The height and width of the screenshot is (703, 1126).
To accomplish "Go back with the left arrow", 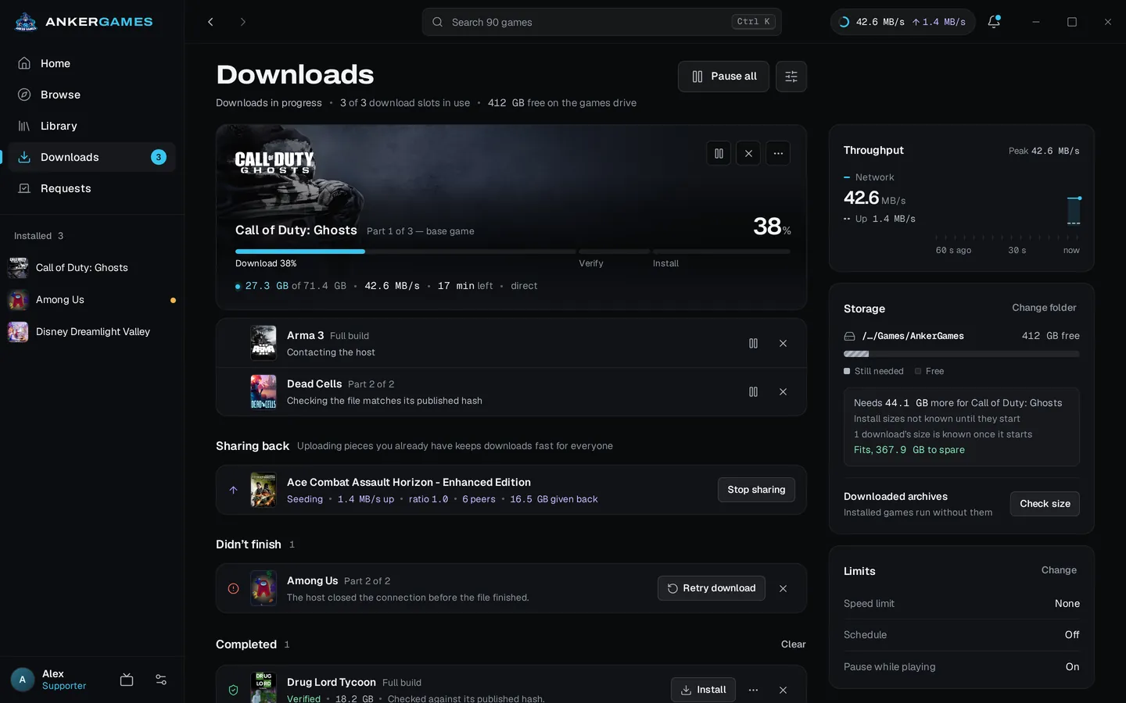I will point(210,22).
